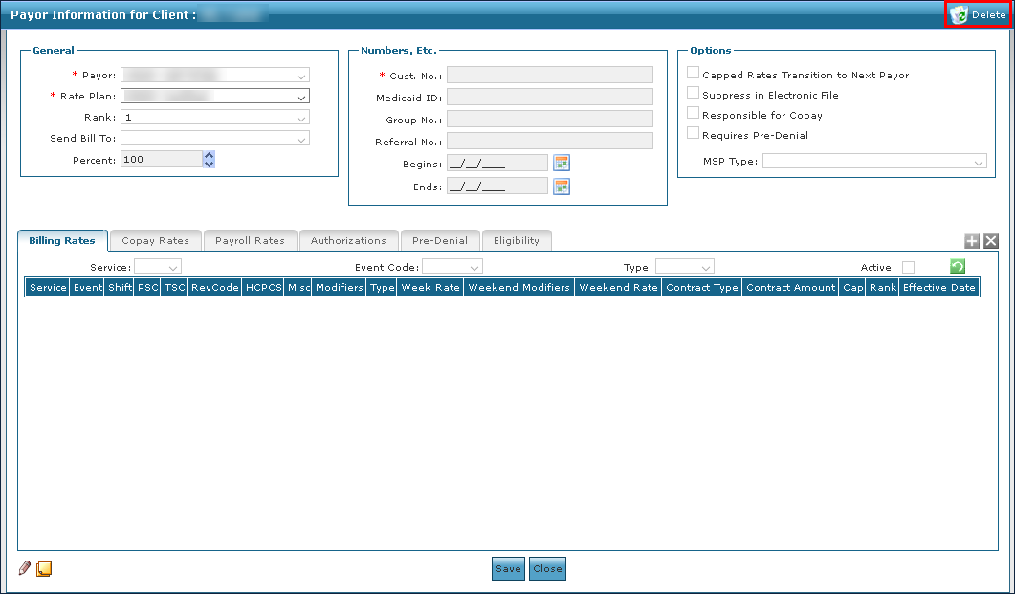Click the pencil edit icon at bottom left

tap(25, 568)
